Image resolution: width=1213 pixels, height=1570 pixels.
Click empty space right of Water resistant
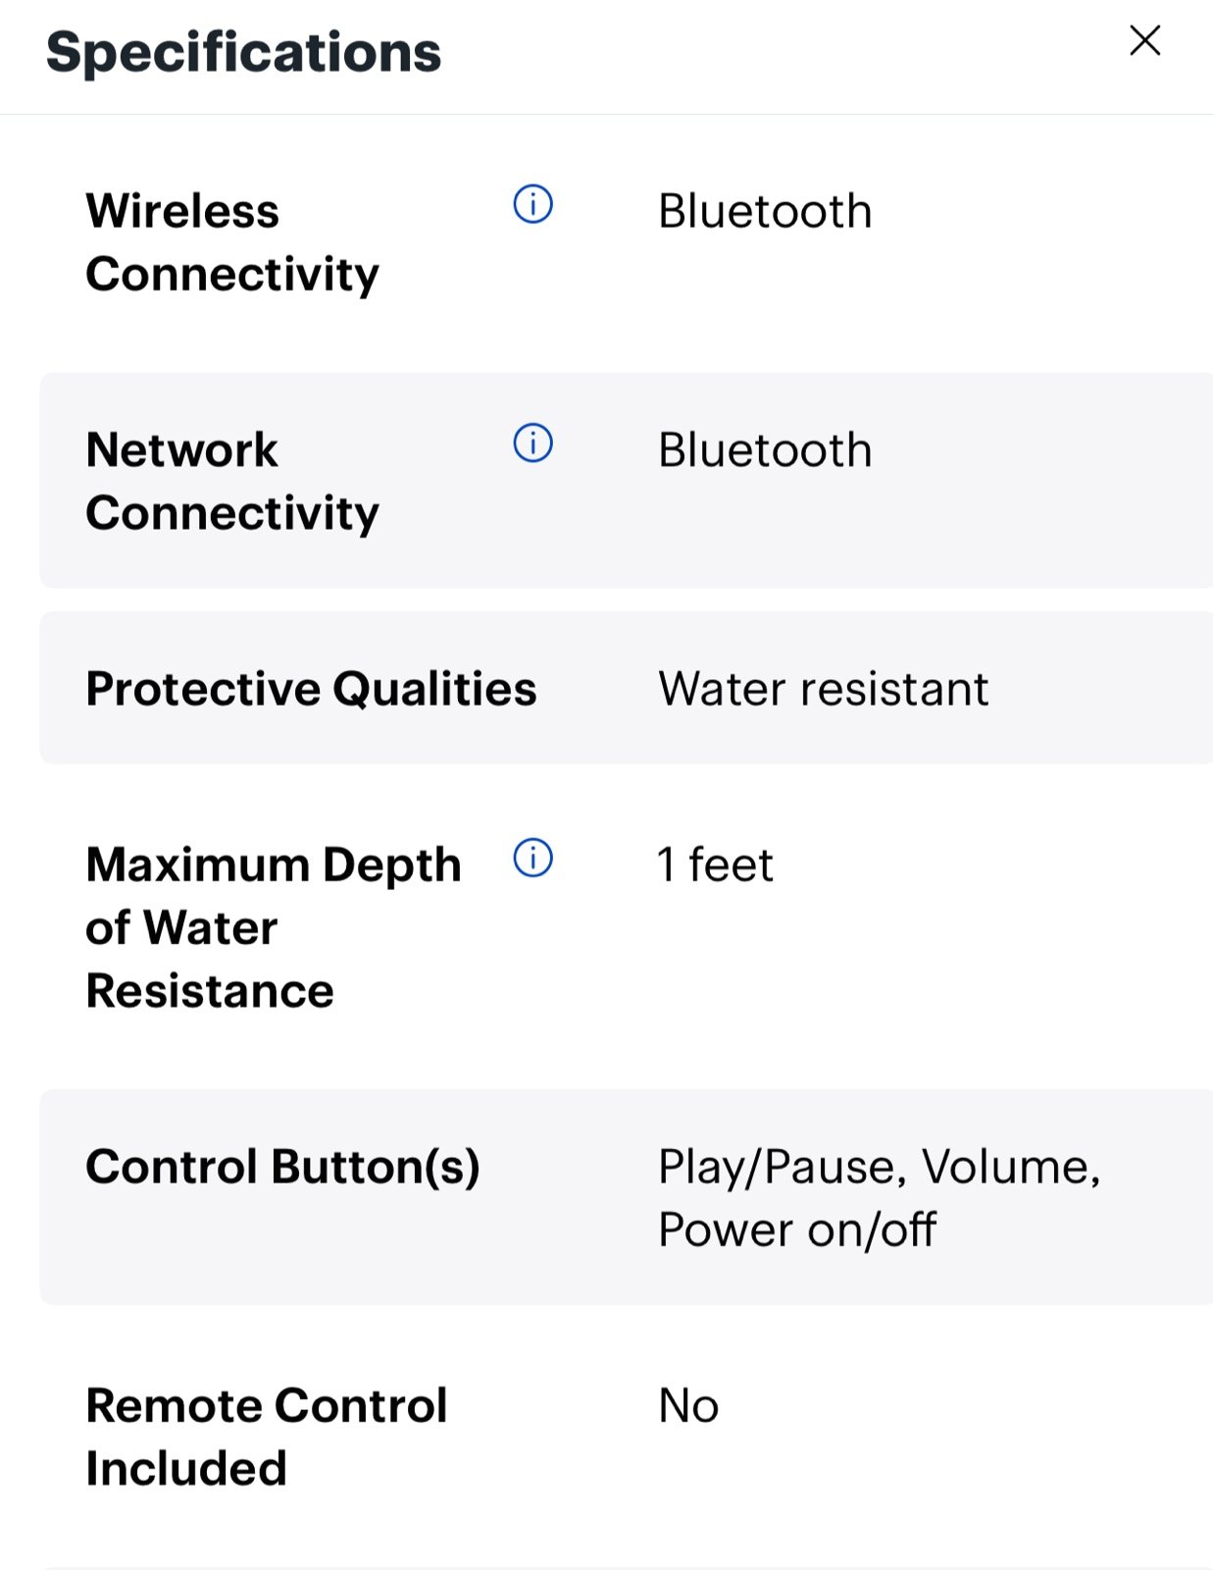click(x=1098, y=689)
